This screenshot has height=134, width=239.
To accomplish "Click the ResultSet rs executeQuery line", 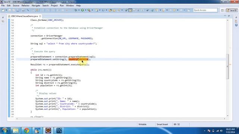I will click(x=60, y=64).
